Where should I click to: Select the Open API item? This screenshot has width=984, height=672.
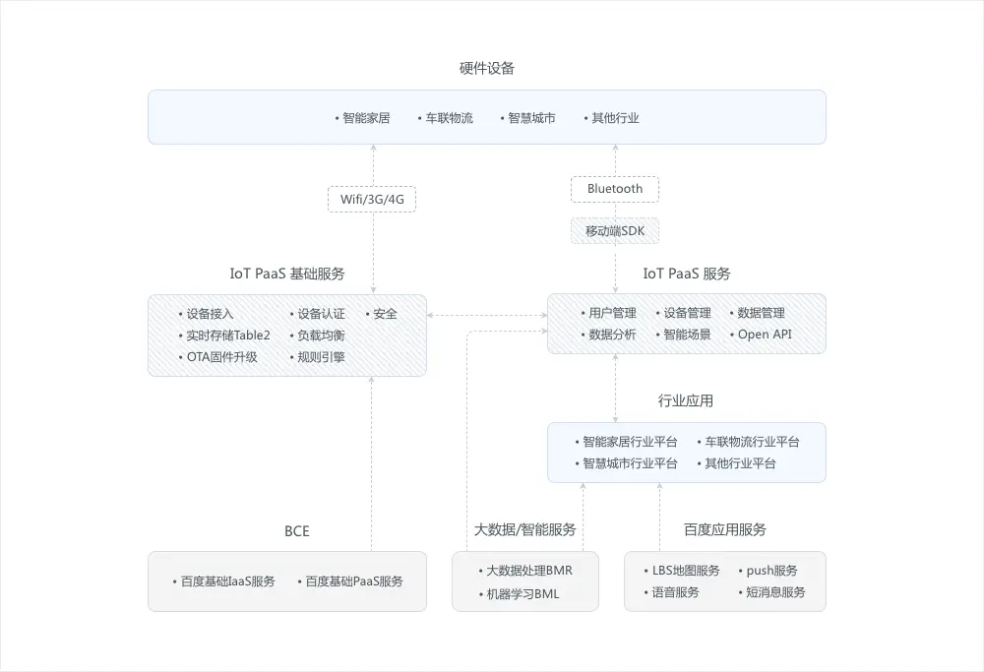tap(765, 335)
